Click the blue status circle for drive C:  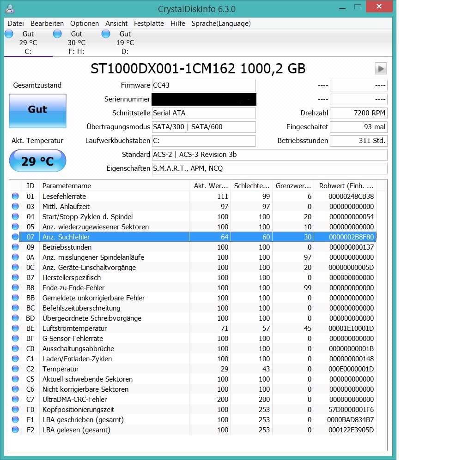[x=9, y=34]
